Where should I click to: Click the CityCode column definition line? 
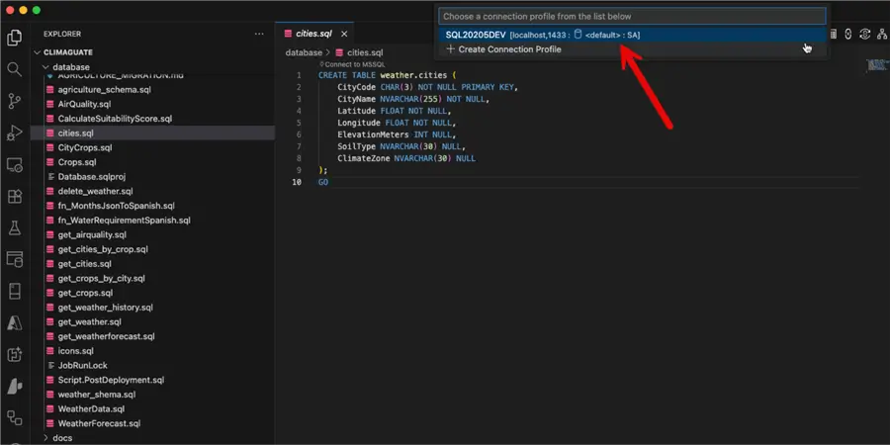click(x=427, y=87)
